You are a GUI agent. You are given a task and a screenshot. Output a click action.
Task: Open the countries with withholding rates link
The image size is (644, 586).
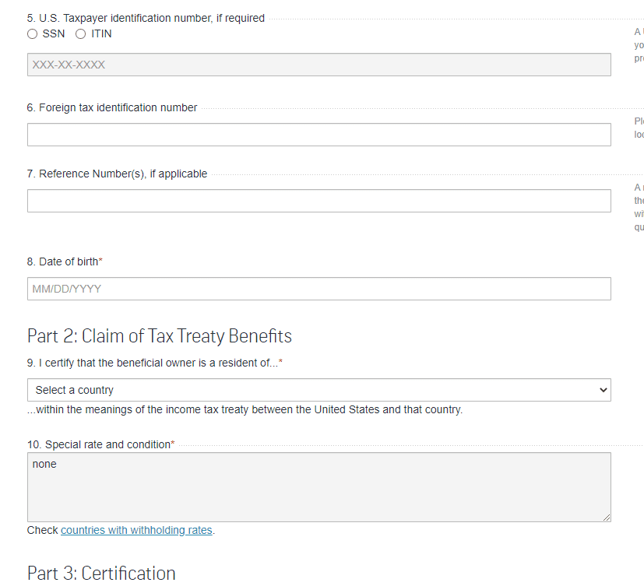coord(136,530)
